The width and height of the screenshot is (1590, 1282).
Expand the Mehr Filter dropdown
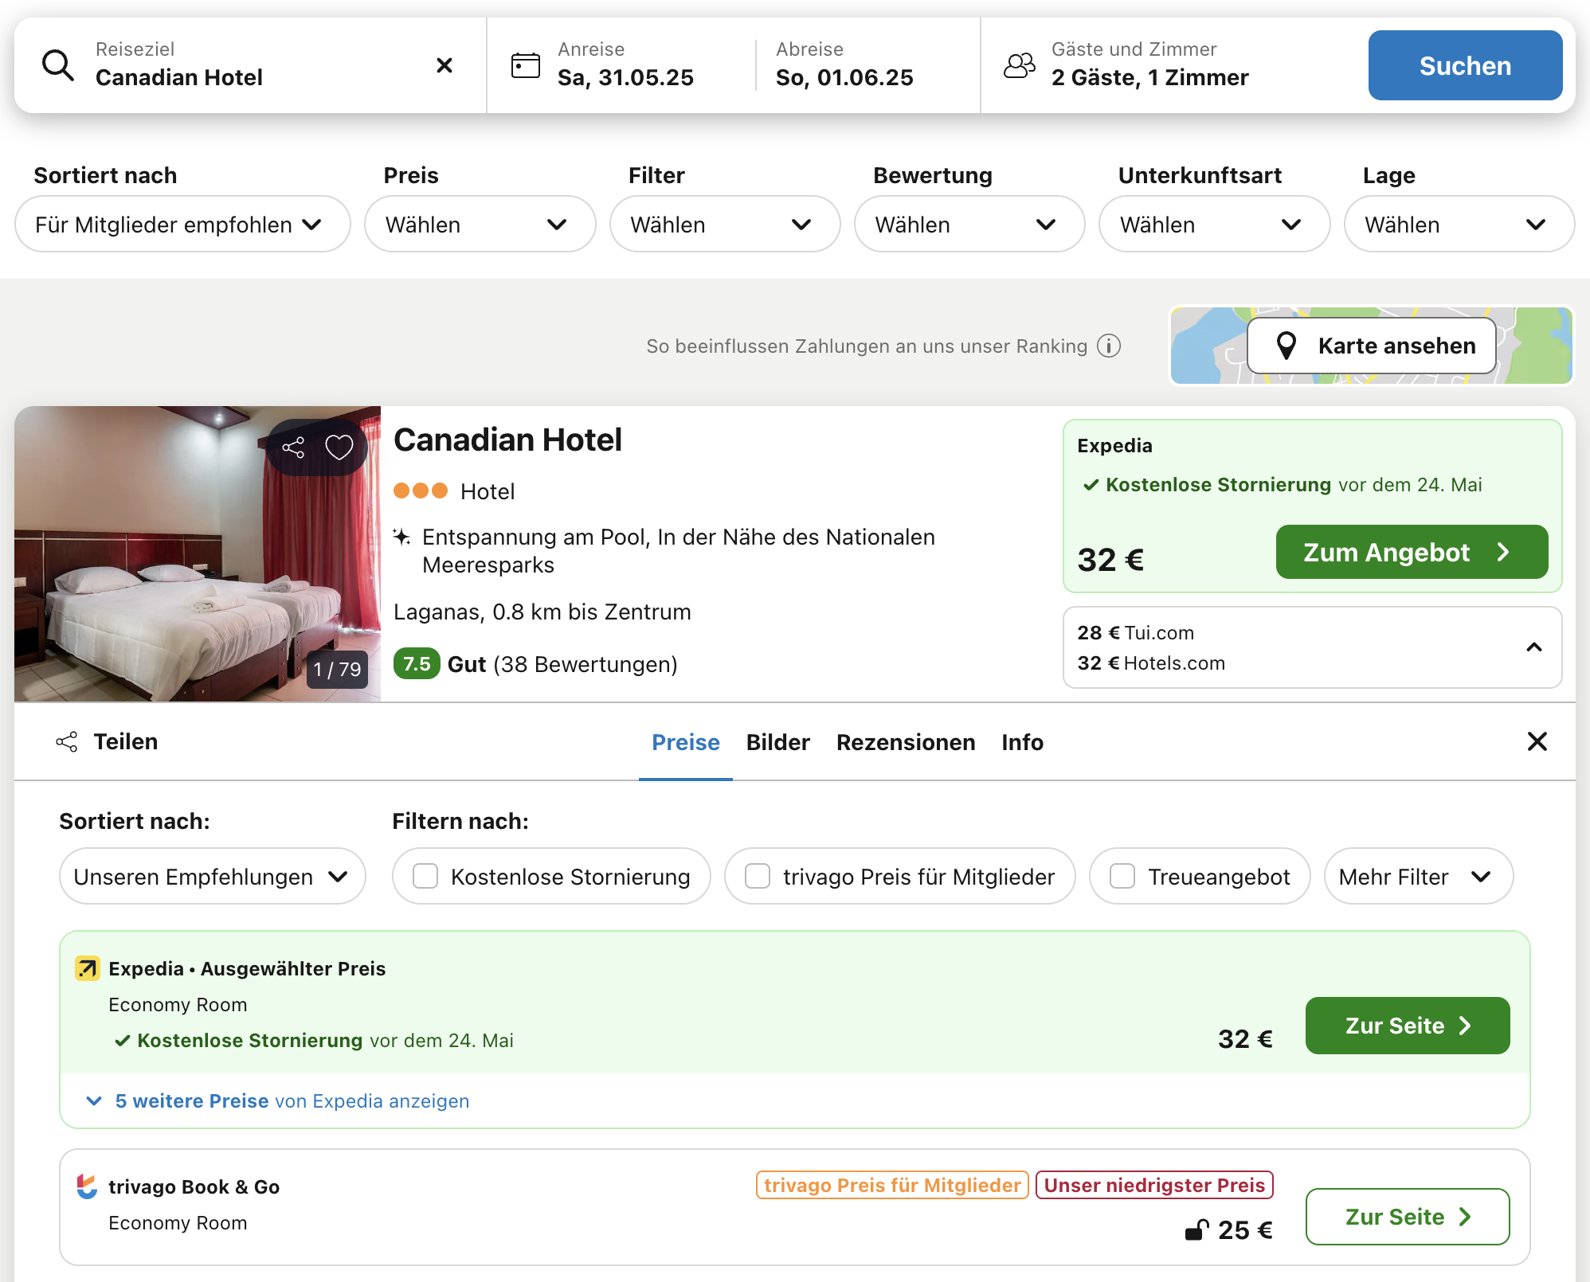pos(1417,877)
